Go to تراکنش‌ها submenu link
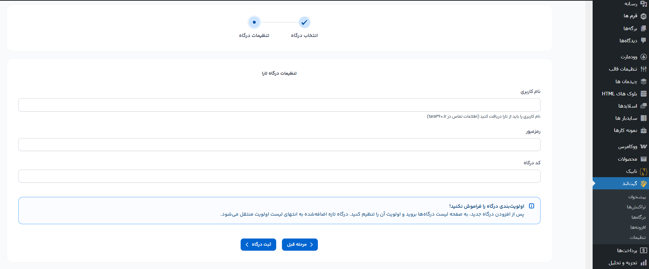 pos(636,207)
